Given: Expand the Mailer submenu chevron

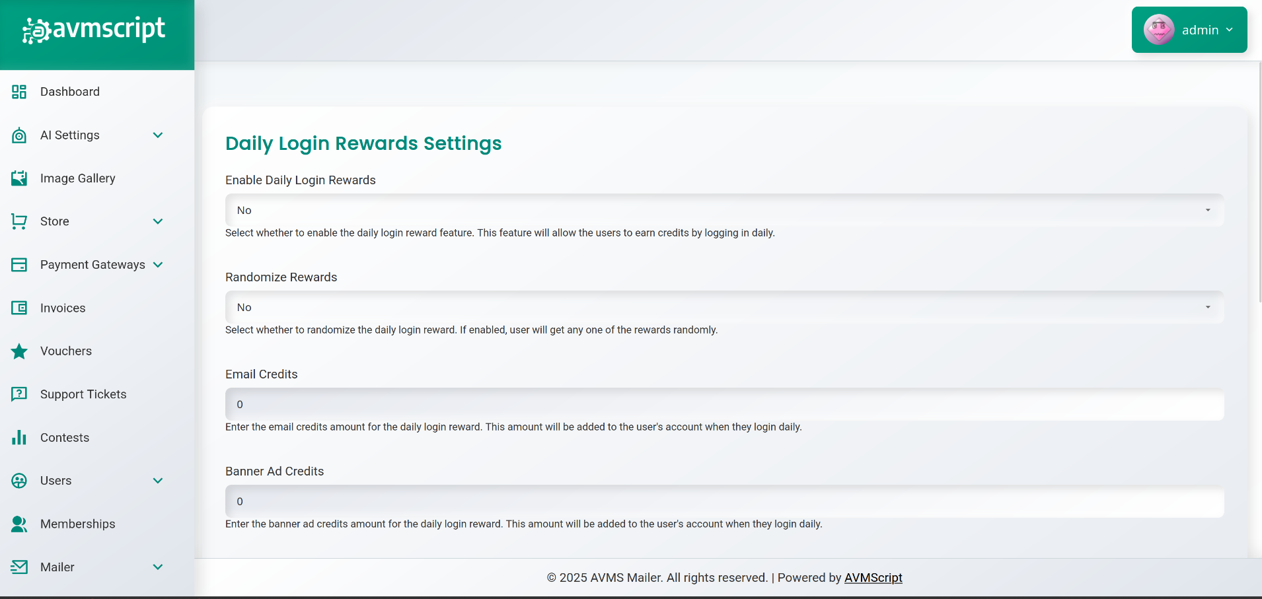Looking at the screenshot, I should (x=158, y=567).
